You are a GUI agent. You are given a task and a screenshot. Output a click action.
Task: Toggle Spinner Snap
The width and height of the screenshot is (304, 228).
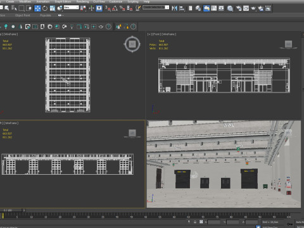tap(130, 8)
